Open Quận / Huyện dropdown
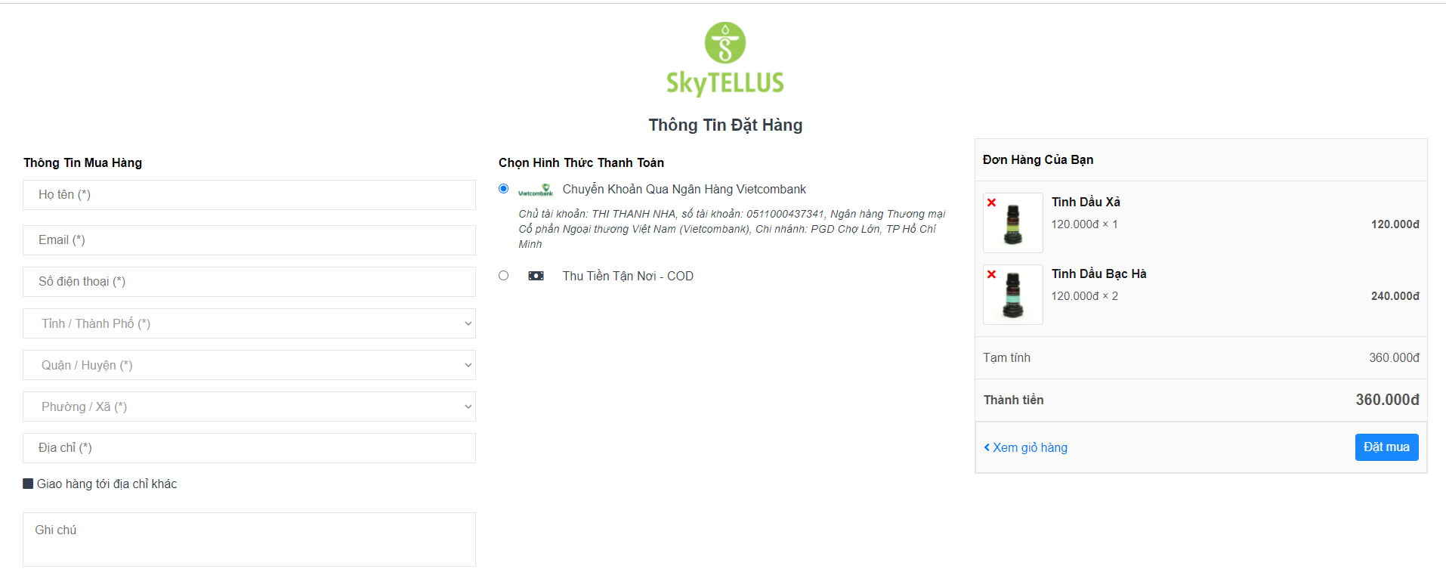Viewport: 1446px width, 575px height. point(249,365)
